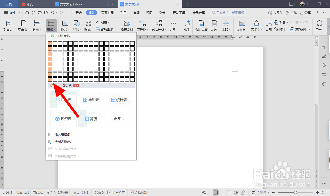
Task: Select the Statistics Table (统计表) template
Action: [119, 100]
